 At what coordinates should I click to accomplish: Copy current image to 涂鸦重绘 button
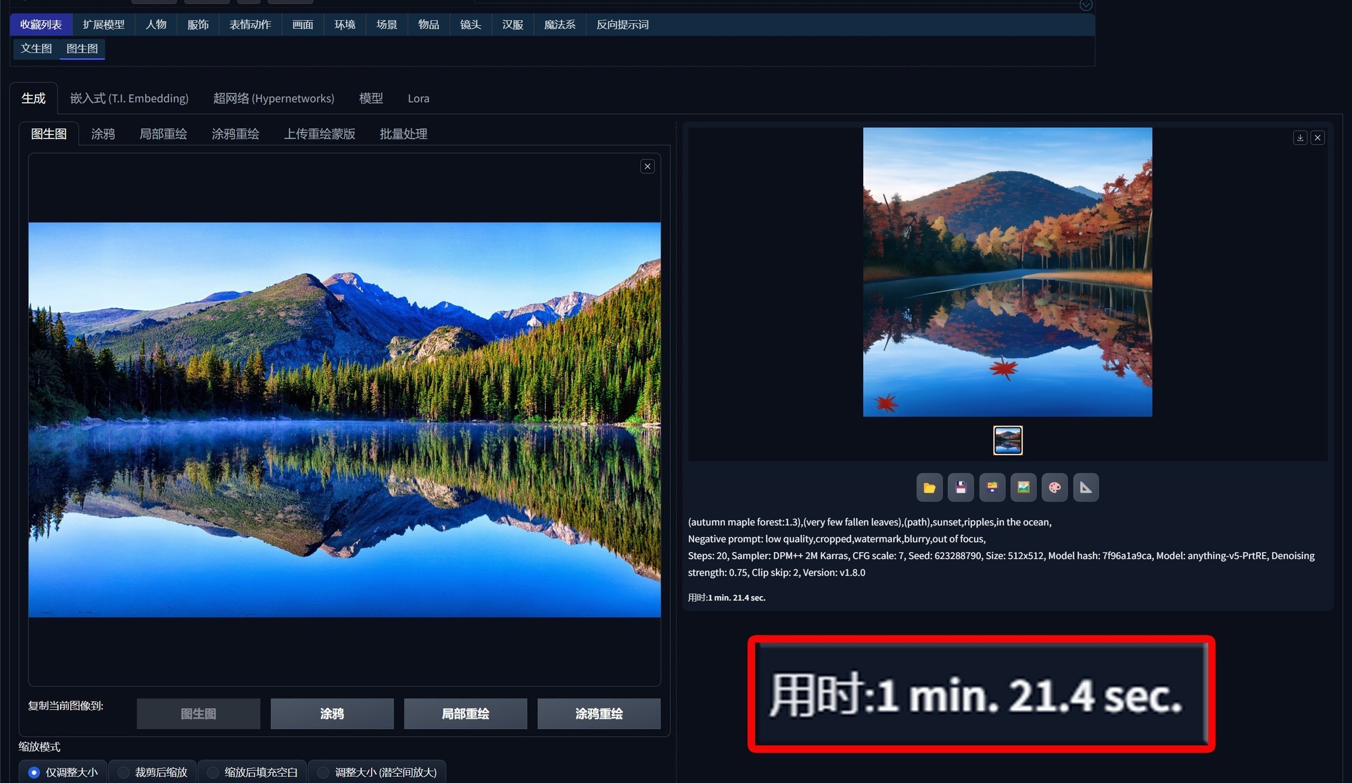click(599, 713)
